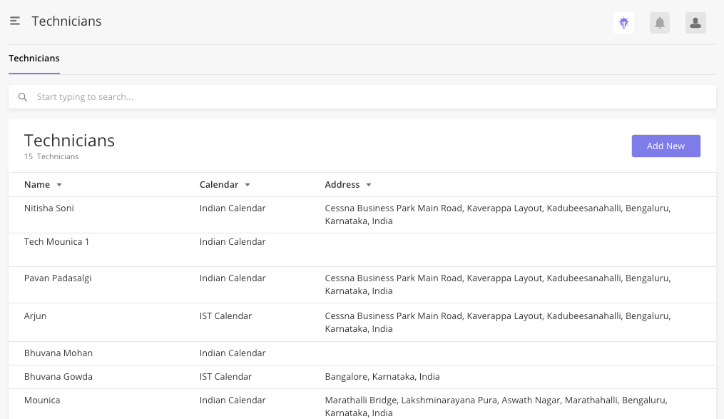Open the Tech Mounica 1 row
The image size is (724, 419).
point(362,250)
